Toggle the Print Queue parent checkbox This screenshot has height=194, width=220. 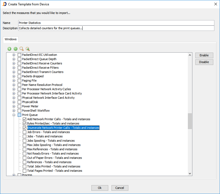coord(19,115)
